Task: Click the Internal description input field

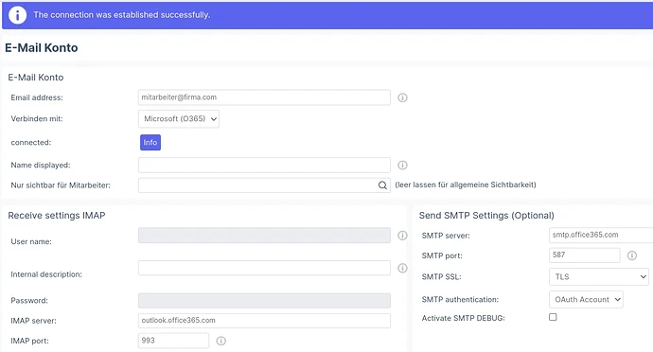Action: point(264,268)
